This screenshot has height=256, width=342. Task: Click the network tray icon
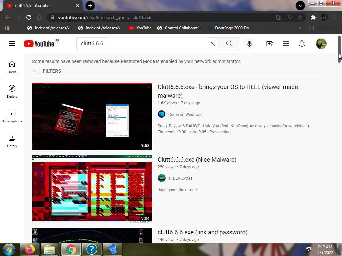point(308,249)
